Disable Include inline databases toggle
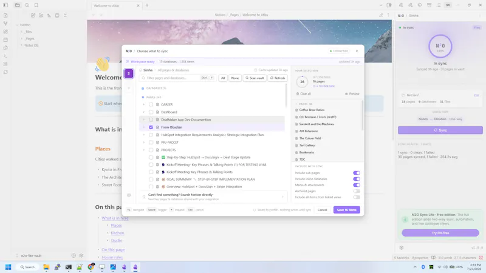This screenshot has height=273, width=486. [357, 179]
